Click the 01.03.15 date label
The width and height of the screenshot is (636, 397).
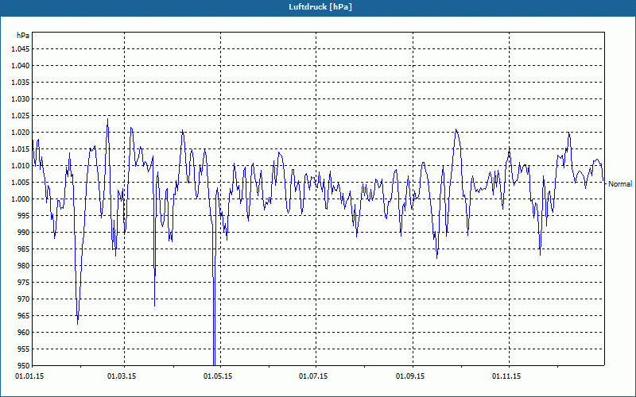[x=122, y=376]
